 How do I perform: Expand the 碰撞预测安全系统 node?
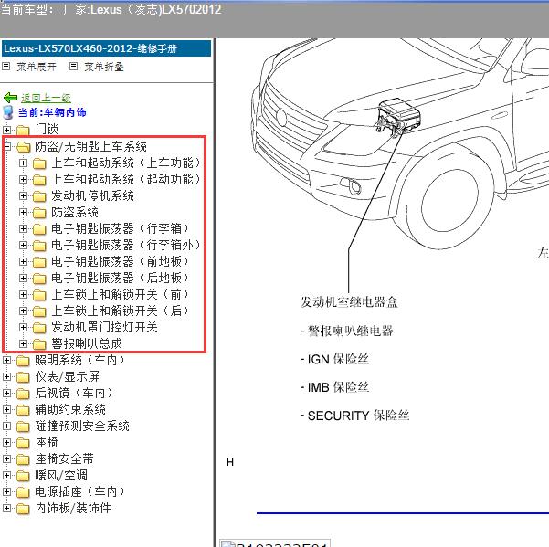pos(6,426)
